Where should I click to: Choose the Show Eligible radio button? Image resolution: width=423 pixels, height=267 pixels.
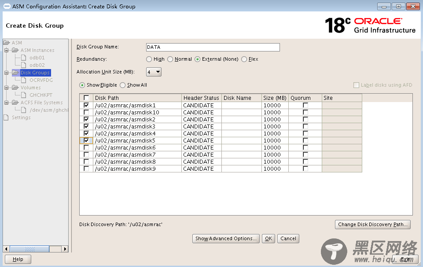click(82, 85)
